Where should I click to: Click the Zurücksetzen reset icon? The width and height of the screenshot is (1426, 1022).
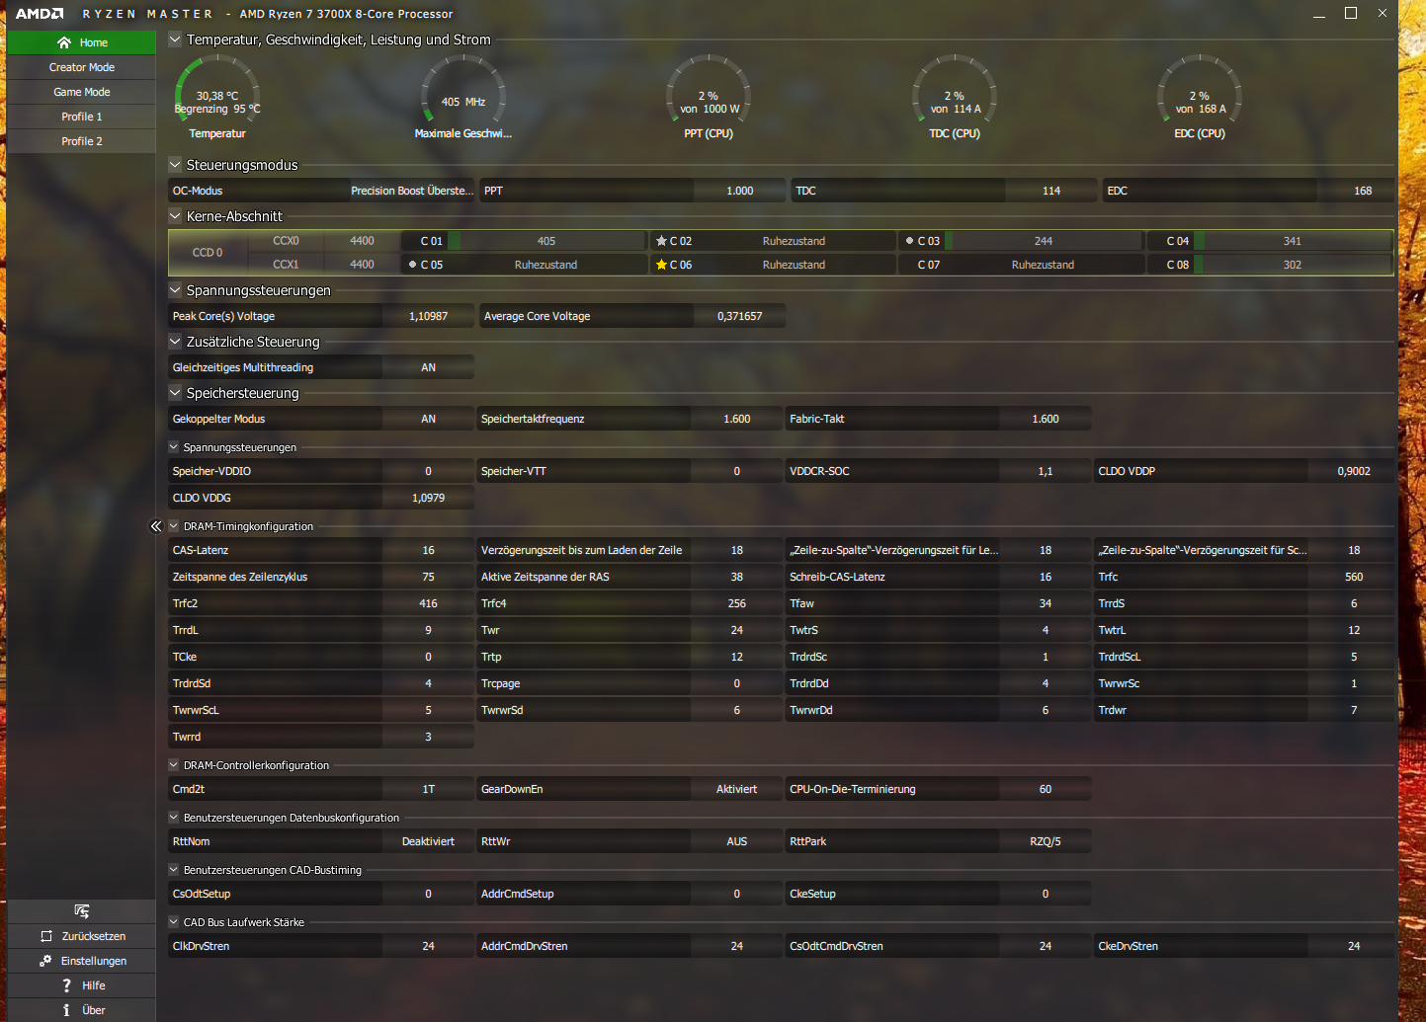(x=46, y=936)
